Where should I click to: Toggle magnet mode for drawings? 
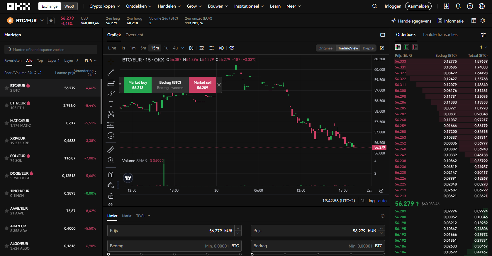pyautogui.click(x=111, y=175)
